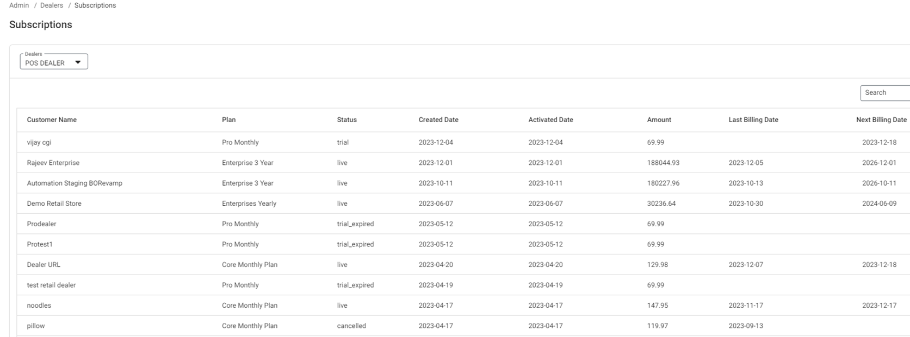
Task: Select Demo Retail Store row
Action: point(54,204)
